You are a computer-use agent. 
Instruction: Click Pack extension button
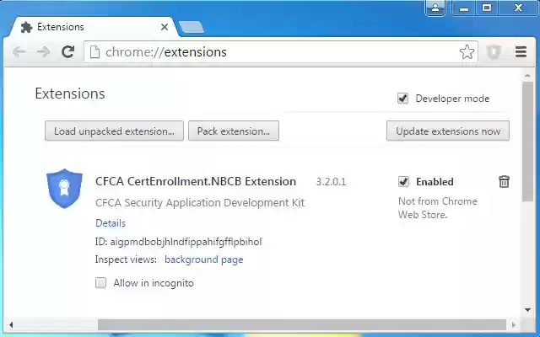pos(234,131)
